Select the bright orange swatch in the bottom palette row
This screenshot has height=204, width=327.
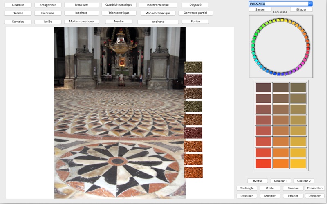click(281, 164)
